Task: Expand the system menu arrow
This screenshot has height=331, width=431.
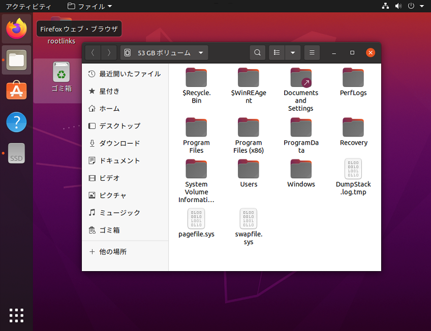Action: click(422, 6)
